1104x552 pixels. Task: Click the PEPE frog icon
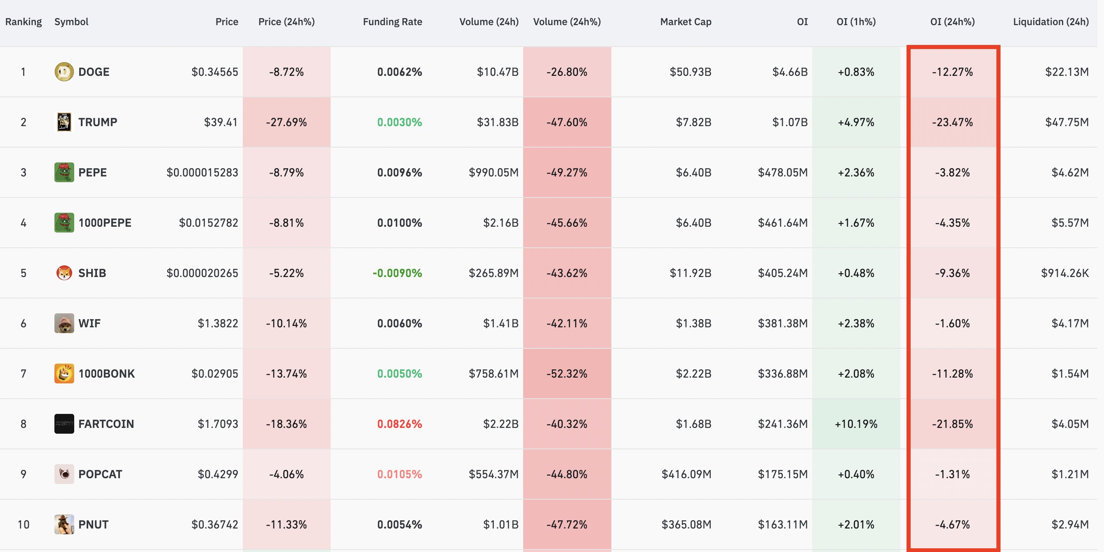coord(64,172)
